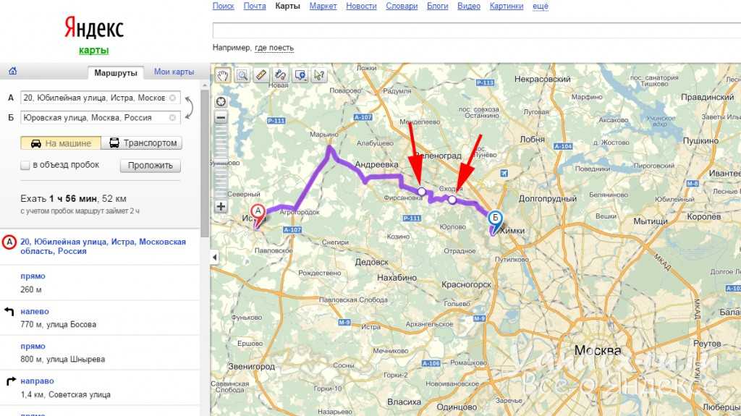Activate the magnifier zoom tool

pos(242,75)
